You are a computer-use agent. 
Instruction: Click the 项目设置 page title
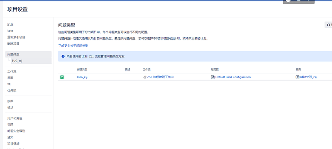click(17, 10)
